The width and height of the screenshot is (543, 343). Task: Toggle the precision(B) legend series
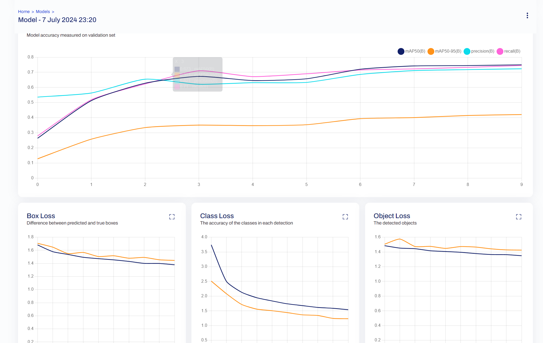[x=482, y=51]
